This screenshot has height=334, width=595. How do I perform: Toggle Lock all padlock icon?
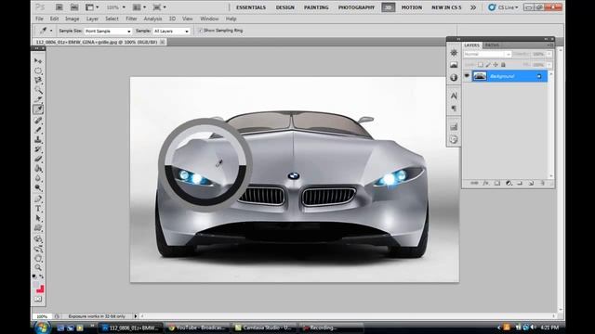[503, 65]
